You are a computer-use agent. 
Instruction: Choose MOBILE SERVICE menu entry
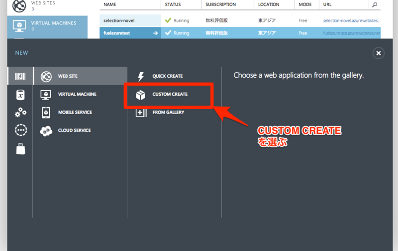(75, 112)
